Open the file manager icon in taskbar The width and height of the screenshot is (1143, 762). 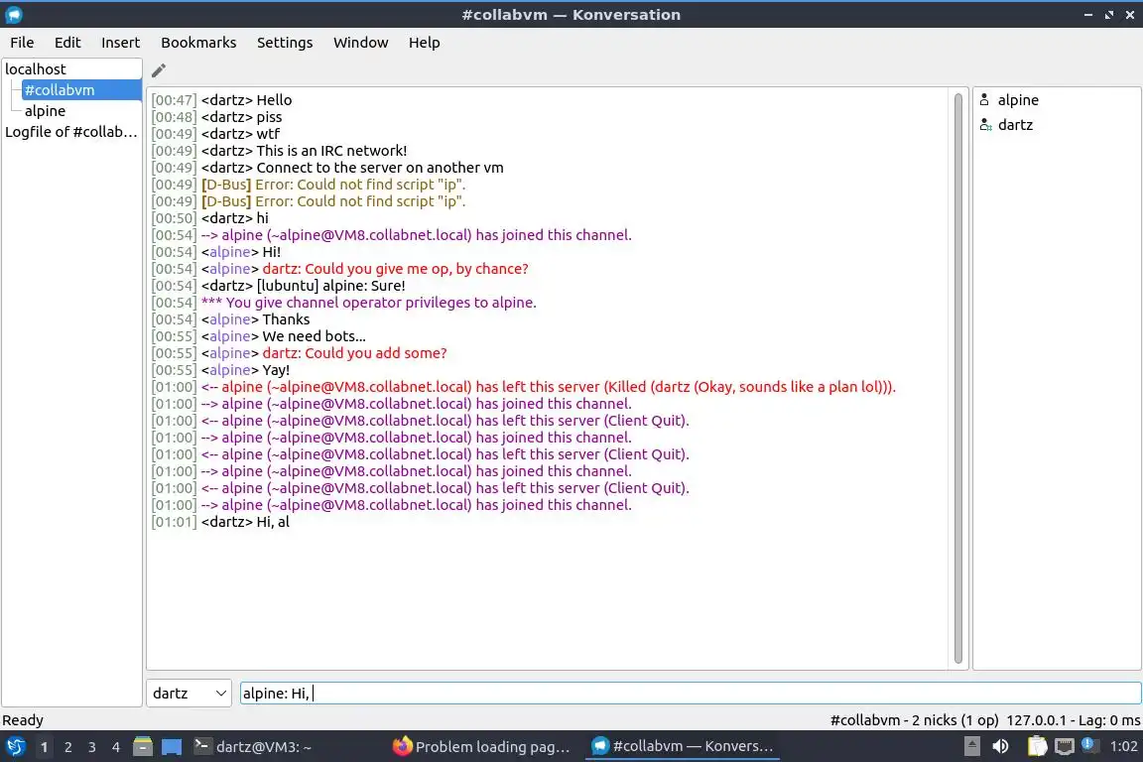click(143, 747)
